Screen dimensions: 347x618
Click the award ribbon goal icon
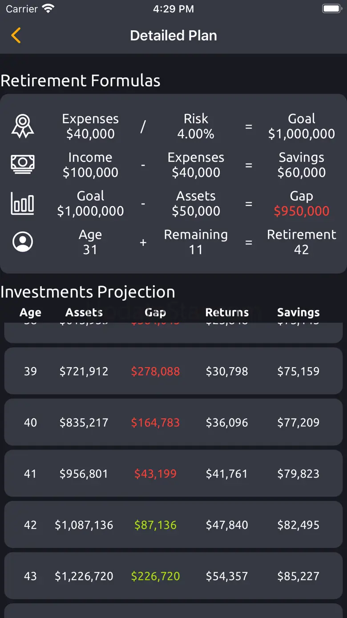coord(23,127)
